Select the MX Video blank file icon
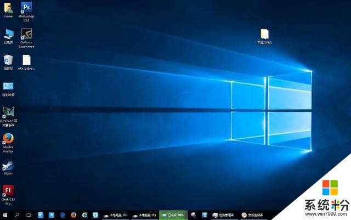 coord(26,63)
